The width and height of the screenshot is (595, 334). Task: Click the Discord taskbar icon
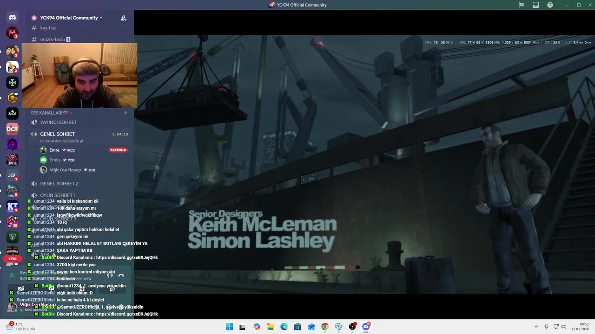(366, 327)
